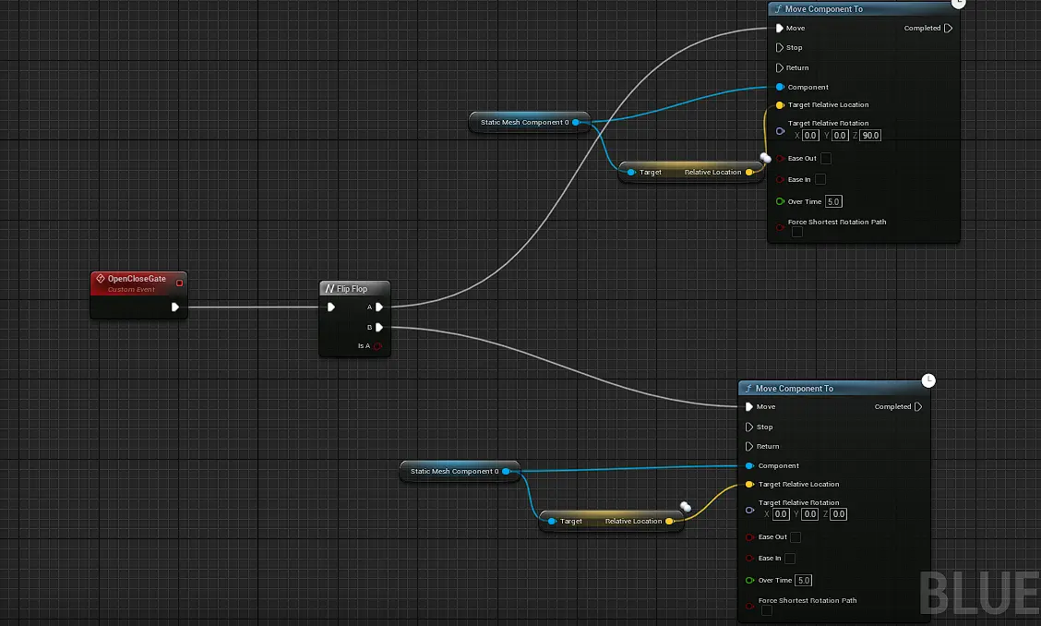Click the red delegate pin on OpenCloseGate

[179, 283]
